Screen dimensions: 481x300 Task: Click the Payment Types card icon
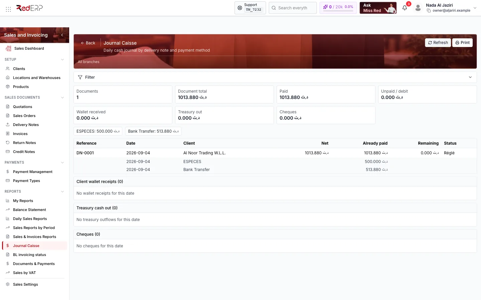pos(8,181)
